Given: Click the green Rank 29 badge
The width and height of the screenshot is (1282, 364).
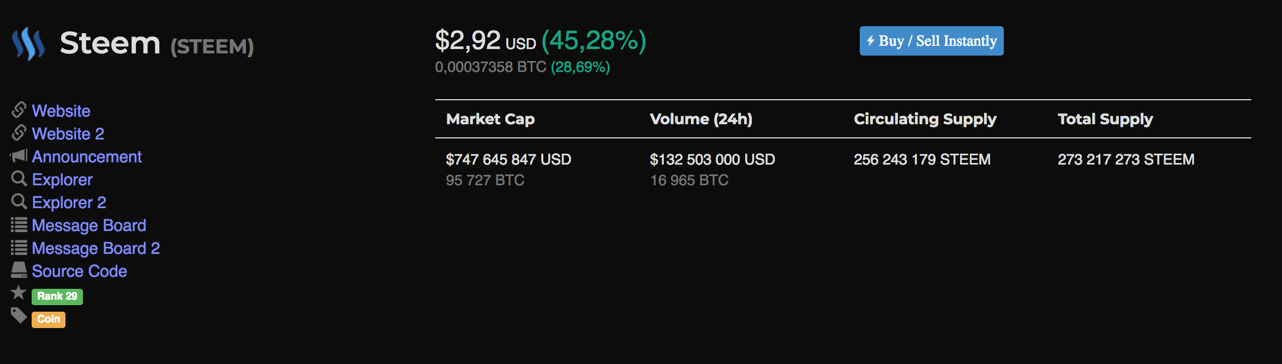Looking at the screenshot, I should pos(57,296).
